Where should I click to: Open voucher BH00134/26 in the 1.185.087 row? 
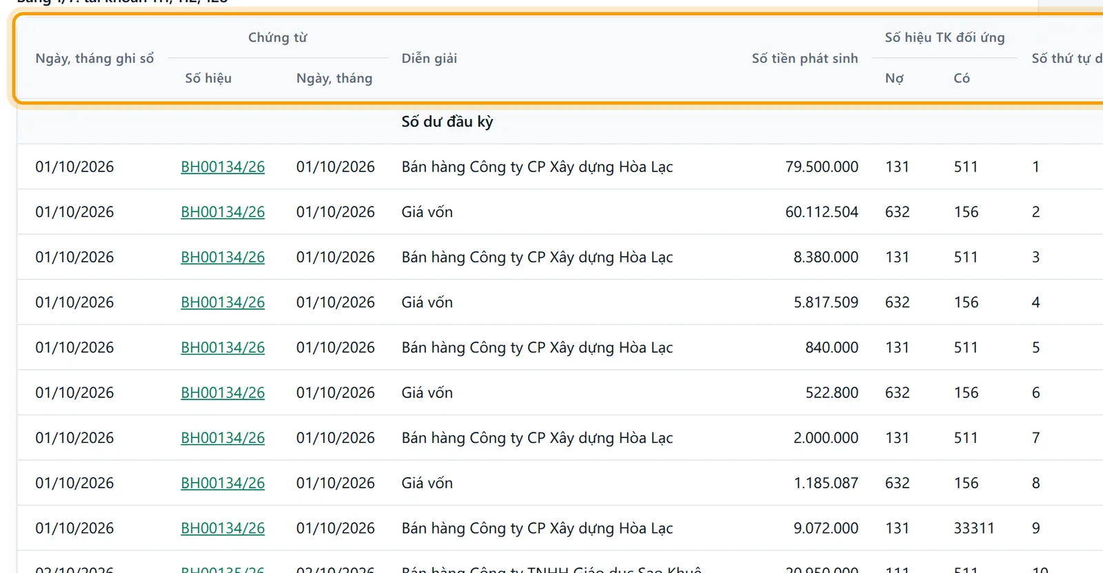[x=223, y=483]
